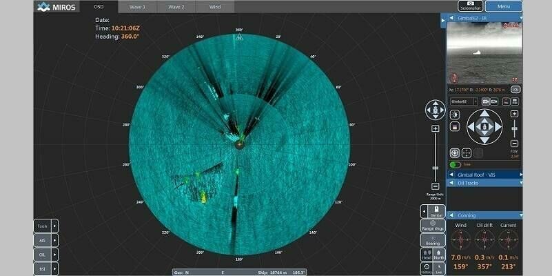Toggle the camera brightness/contrast icon
The width and height of the screenshot is (552, 276).
[454, 115]
